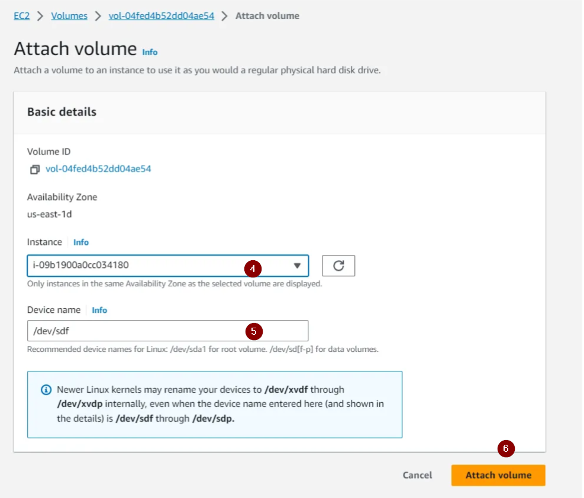Click the red step 4 marker badge
The height and width of the screenshot is (498, 584).
click(x=253, y=269)
